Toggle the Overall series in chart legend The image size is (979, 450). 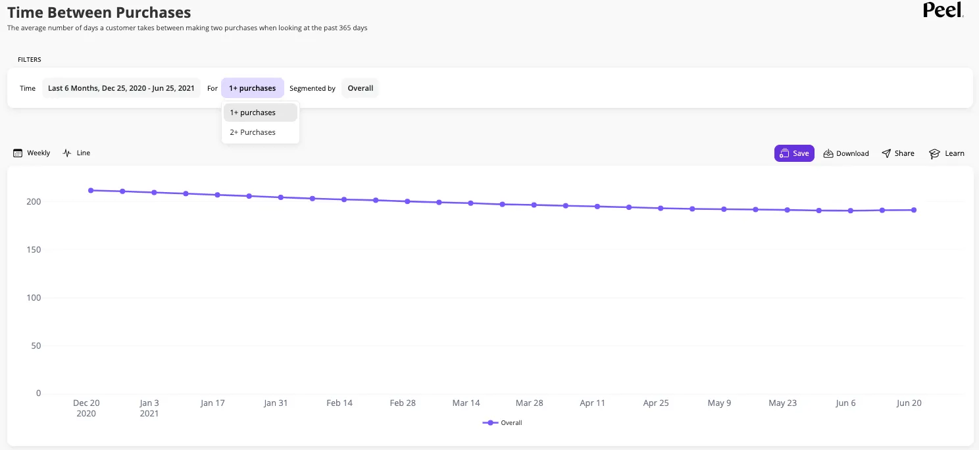coord(503,423)
